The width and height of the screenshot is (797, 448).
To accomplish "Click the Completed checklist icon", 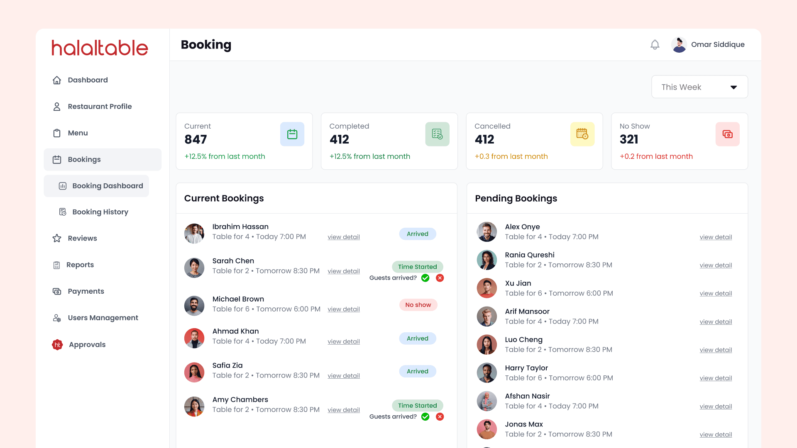I will click(437, 134).
